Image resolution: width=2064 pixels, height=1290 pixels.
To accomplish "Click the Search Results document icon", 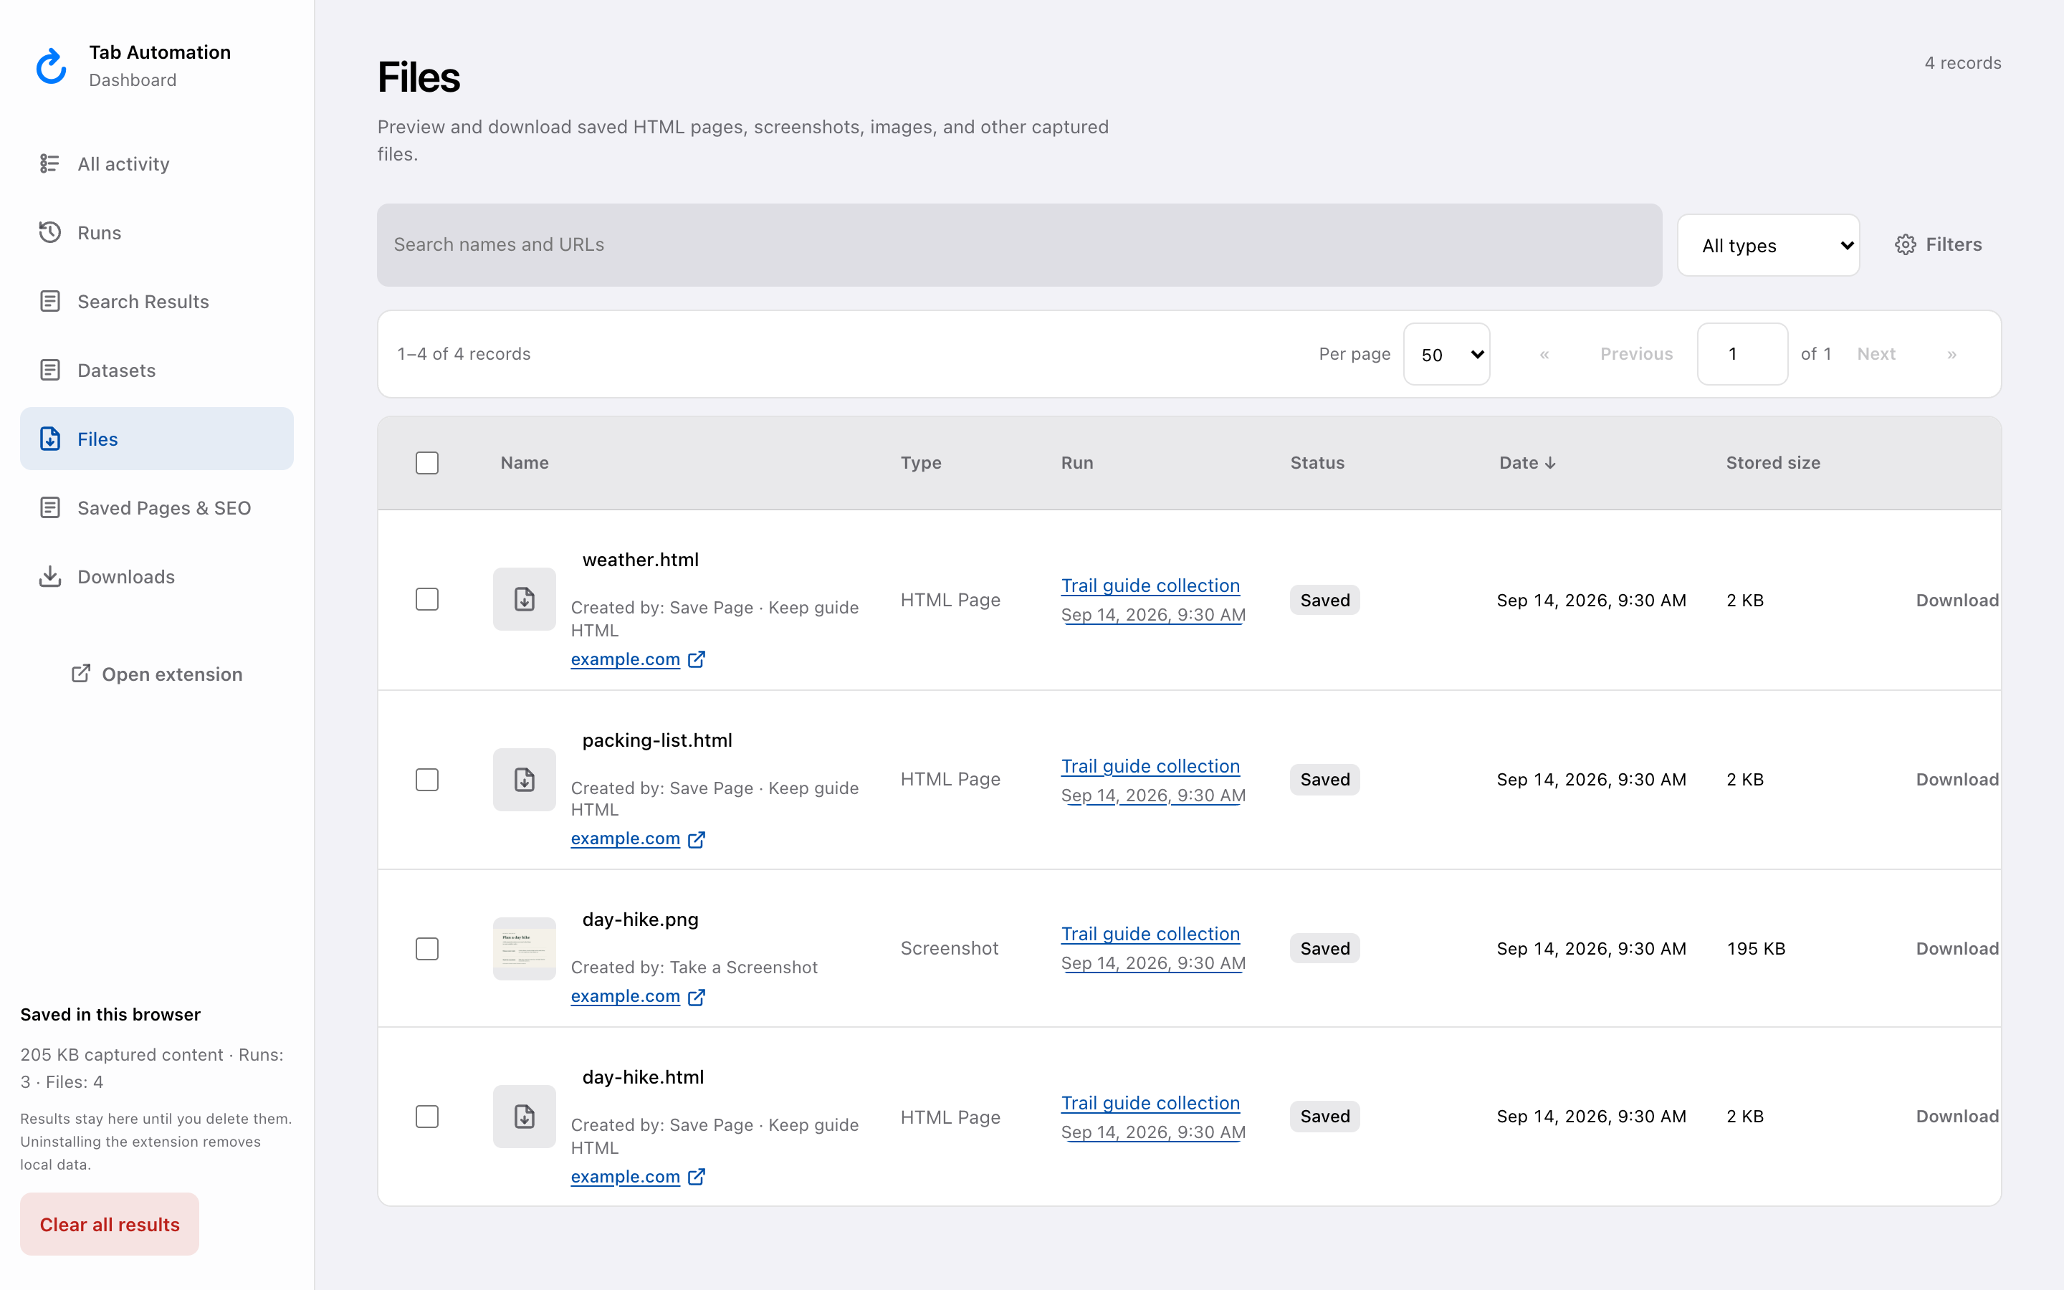I will (x=49, y=301).
